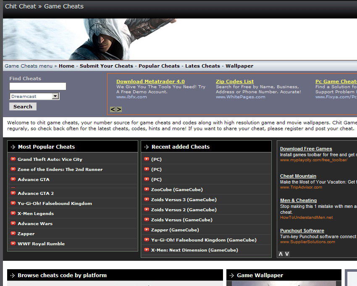Screen dimensions: 357x286
Task: Open Popular Cheats menu item
Action: [159, 66]
